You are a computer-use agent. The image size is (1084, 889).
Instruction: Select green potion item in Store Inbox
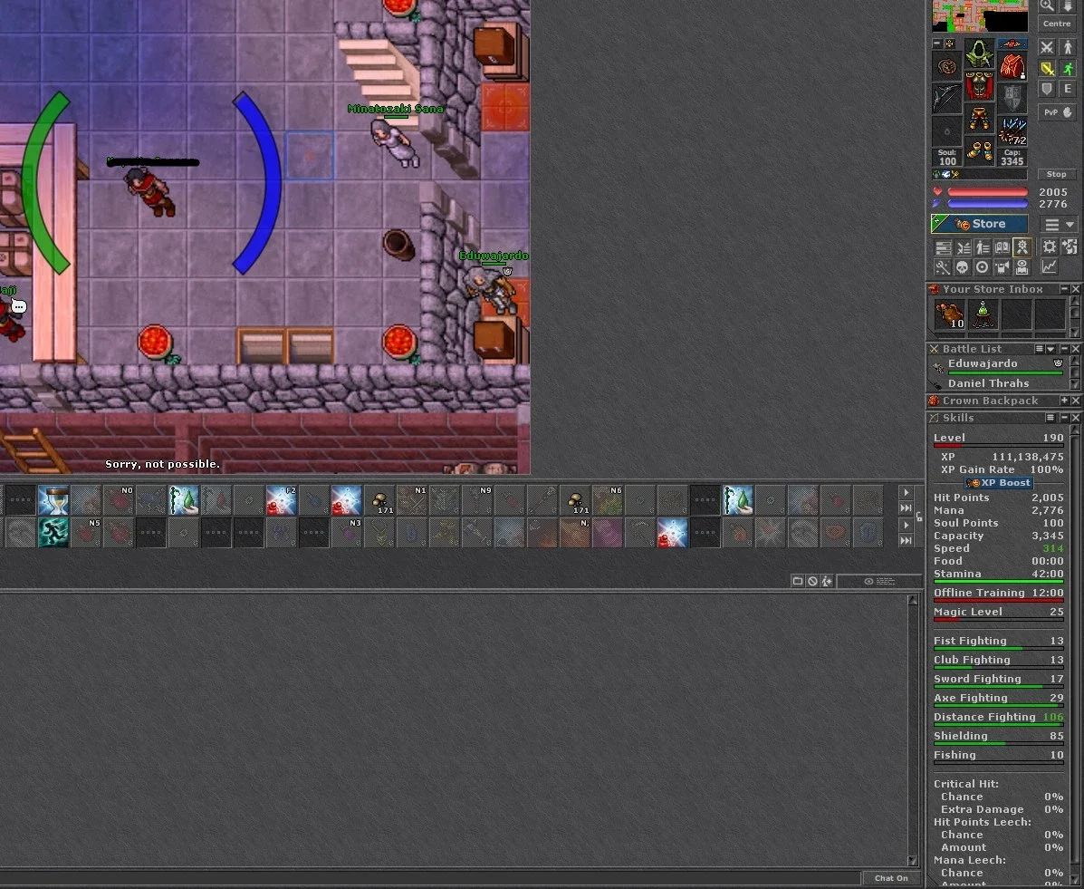pos(983,314)
